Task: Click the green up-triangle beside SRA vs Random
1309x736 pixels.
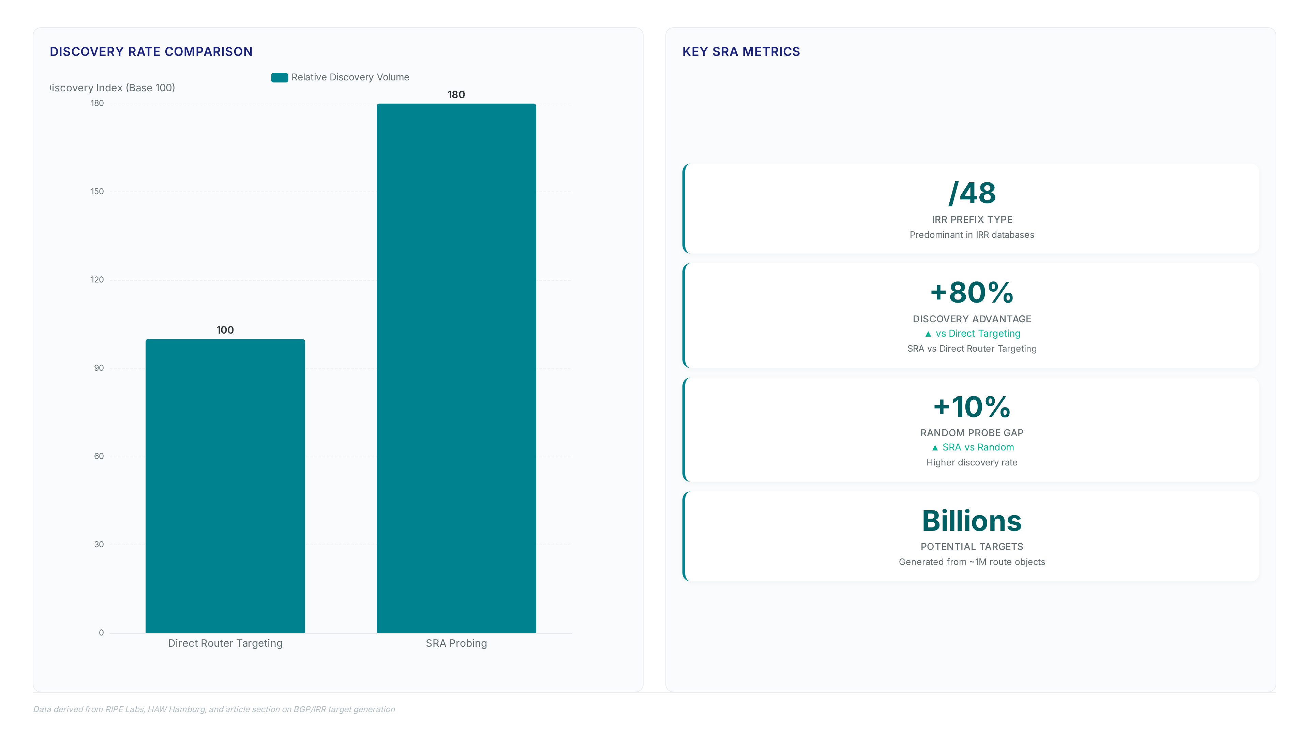Action: pyautogui.click(x=934, y=448)
